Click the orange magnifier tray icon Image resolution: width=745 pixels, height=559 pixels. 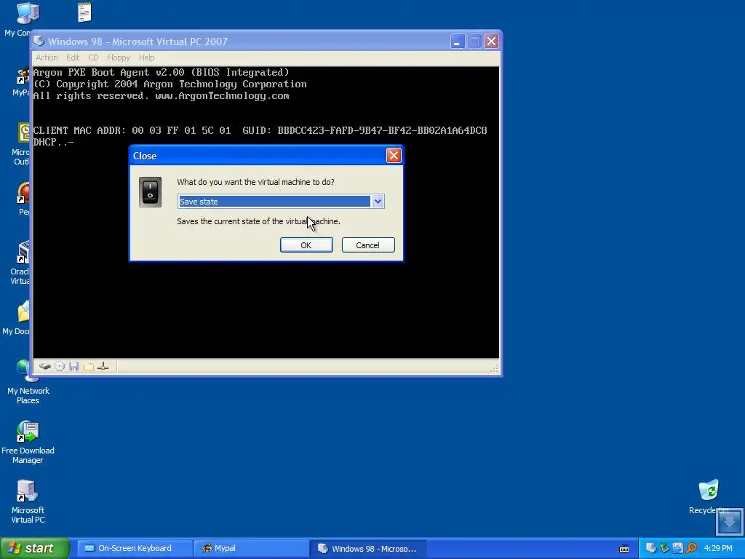click(691, 548)
